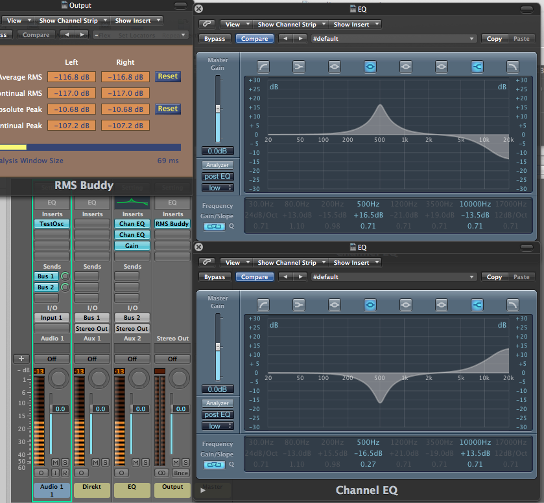Toggle Compare in the 500Hz-boost EQ window

(255, 39)
